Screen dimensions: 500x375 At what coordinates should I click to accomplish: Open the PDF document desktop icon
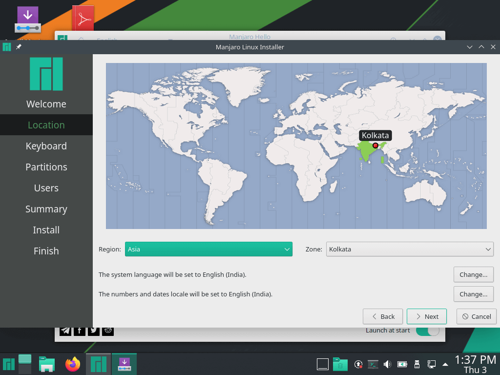pos(83,18)
